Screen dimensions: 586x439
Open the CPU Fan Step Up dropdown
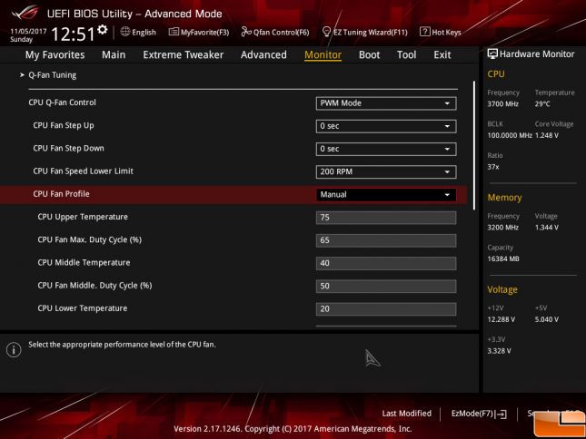tap(386, 126)
